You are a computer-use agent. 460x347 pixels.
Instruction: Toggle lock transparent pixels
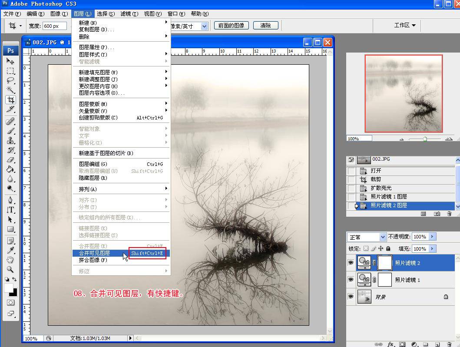tap(366, 248)
